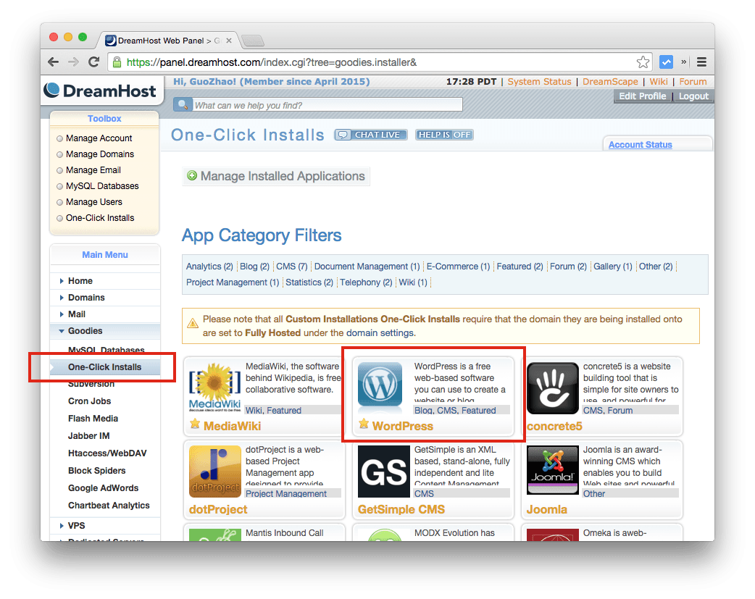Open the CMS (7) category filter
755x599 pixels.
(291, 266)
